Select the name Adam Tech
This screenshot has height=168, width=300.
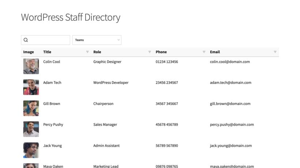[52, 83]
